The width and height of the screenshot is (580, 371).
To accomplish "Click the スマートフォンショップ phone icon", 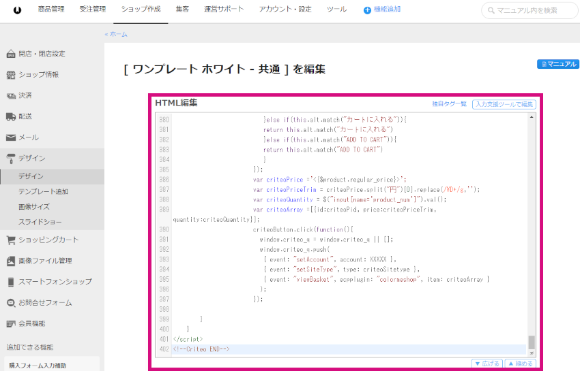I will click(x=11, y=282).
